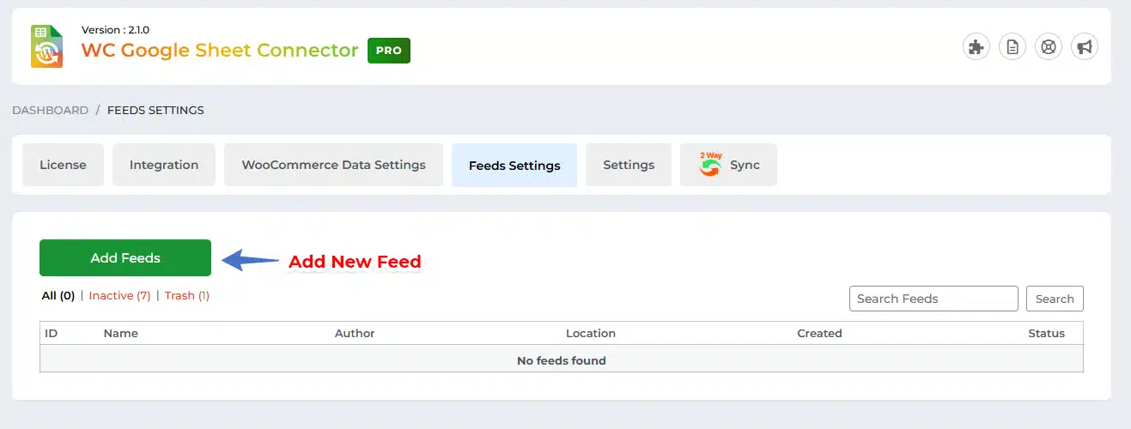Switch to the Integration tab

tap(164, 165)
